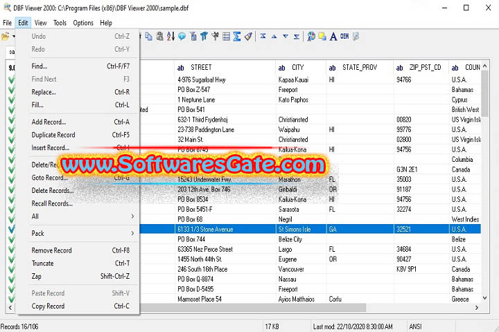
Task: Expand the All submenu
Action: (x=82, y=216)
